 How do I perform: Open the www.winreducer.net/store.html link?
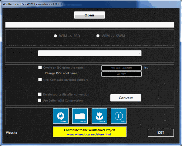point(89,135)
